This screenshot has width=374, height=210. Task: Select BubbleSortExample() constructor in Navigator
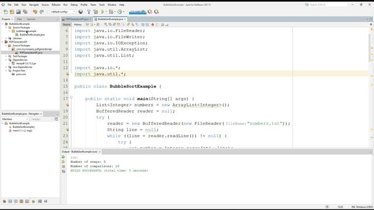[23, 127]
